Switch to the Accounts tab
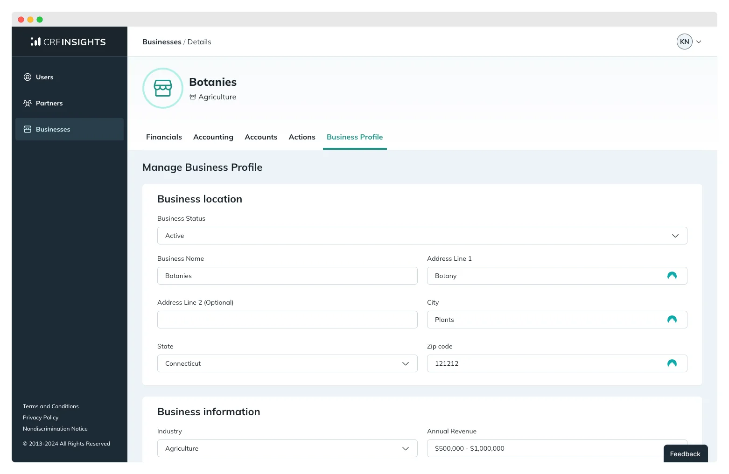Viewport: 729px width, 474px height. pos(261,137)
